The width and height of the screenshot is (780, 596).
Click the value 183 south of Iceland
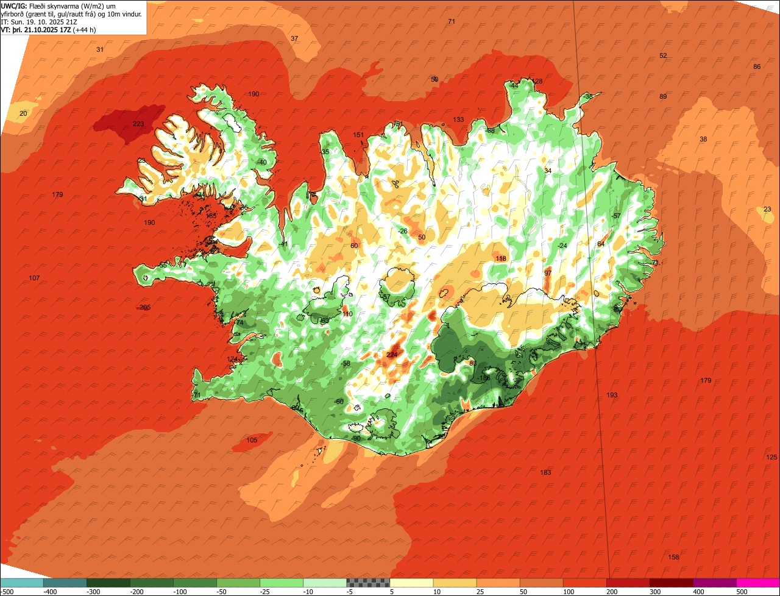tap(545, 472)
